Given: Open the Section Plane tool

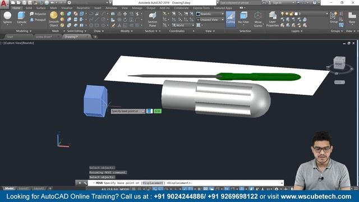Looking at the screenshot, I should point(152,19).
